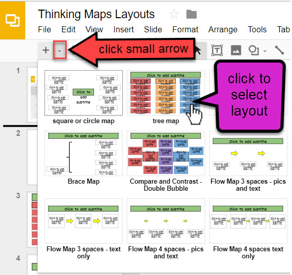
Task: Choose the shape tool icon
Action: tap(254, 50)
